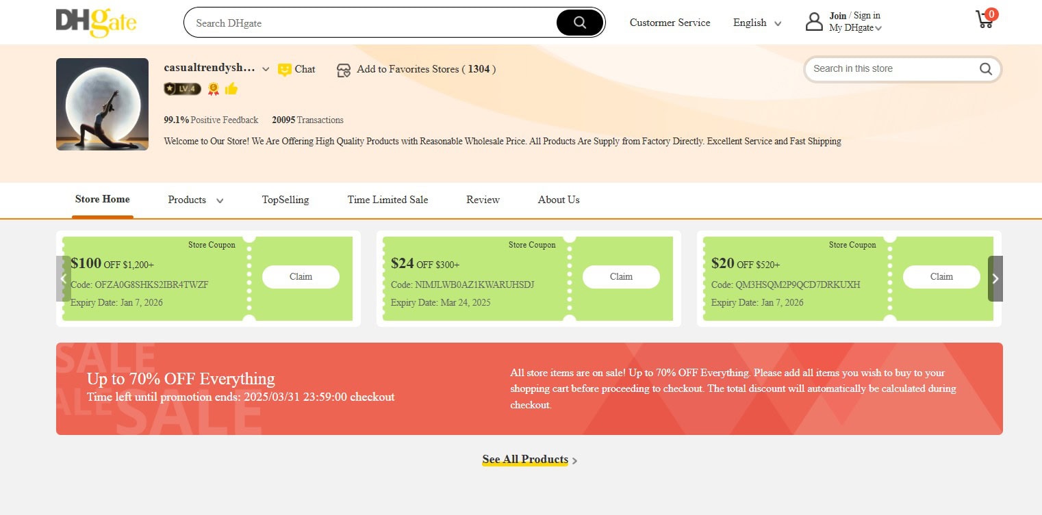1042x515 pixels.
Task: Open the Time Limited Sale tab
Action: [387, 200]
